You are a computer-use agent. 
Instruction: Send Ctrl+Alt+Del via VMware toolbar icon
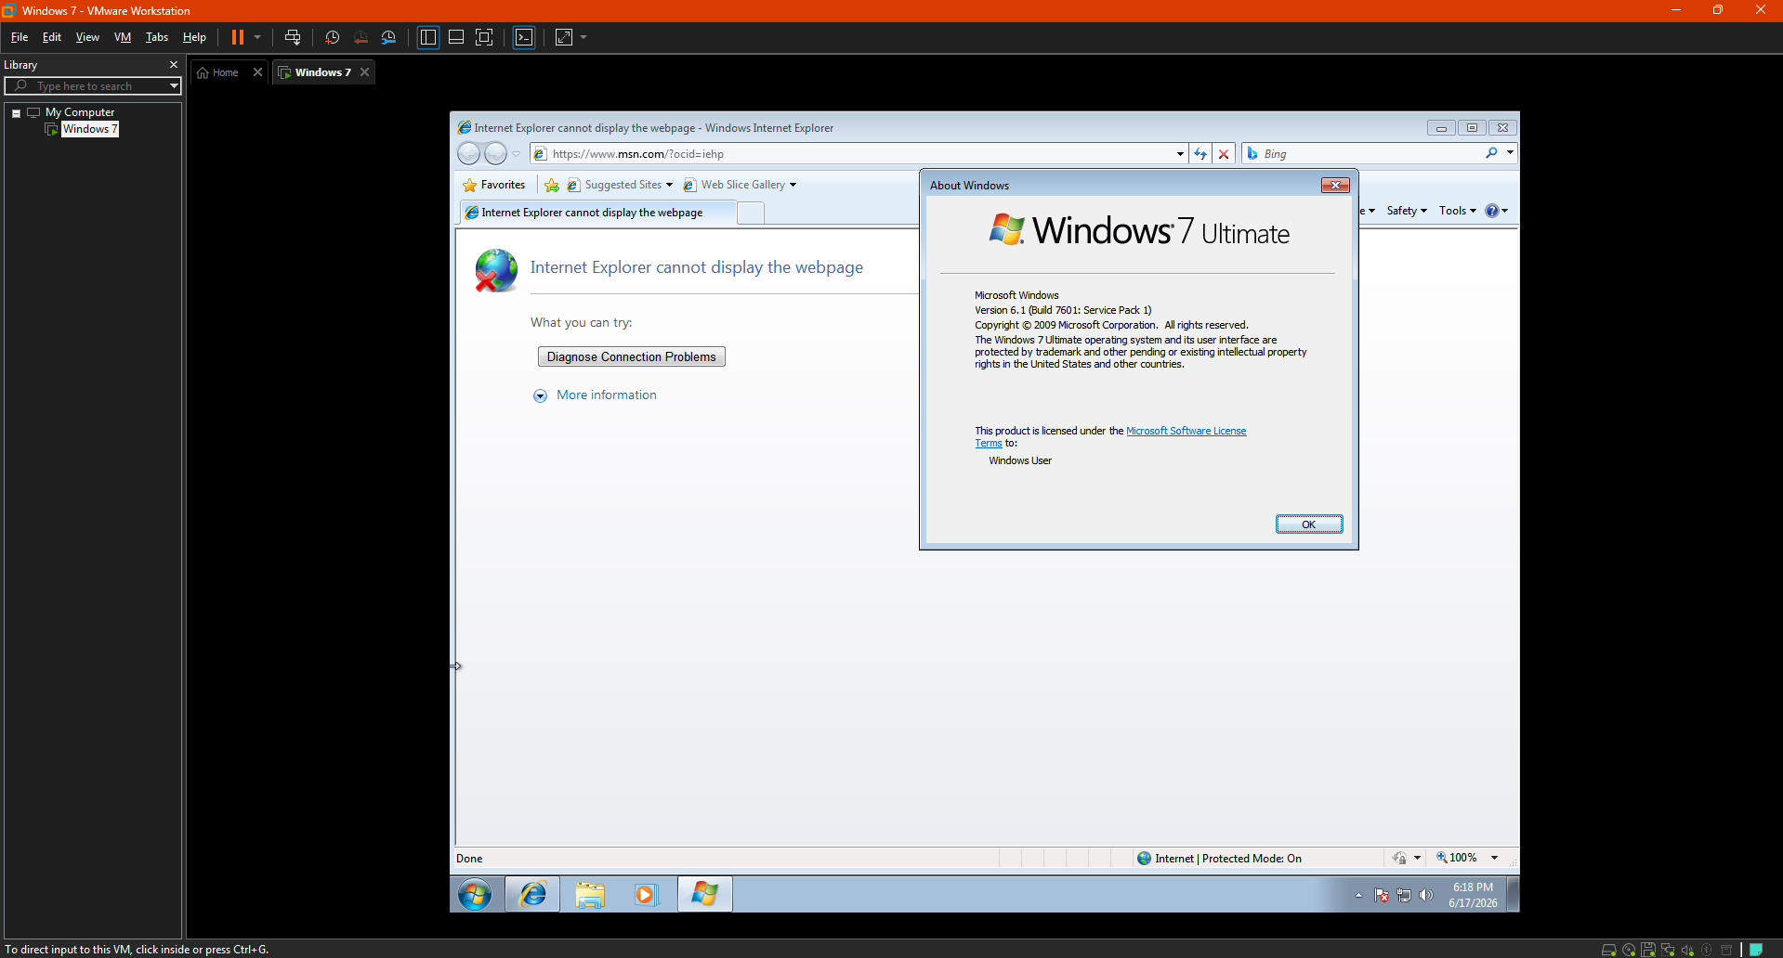coord(293,37)
